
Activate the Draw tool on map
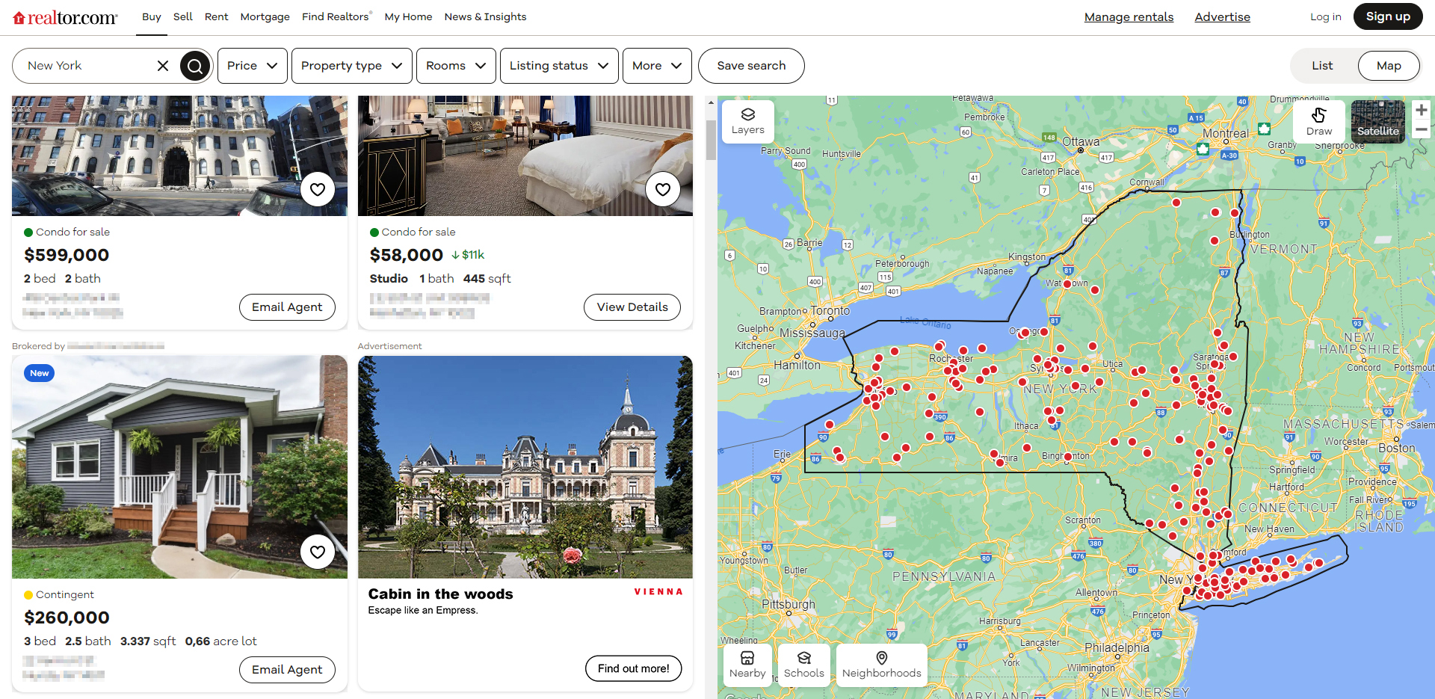pyautogui.click(x=1318, y=121)
